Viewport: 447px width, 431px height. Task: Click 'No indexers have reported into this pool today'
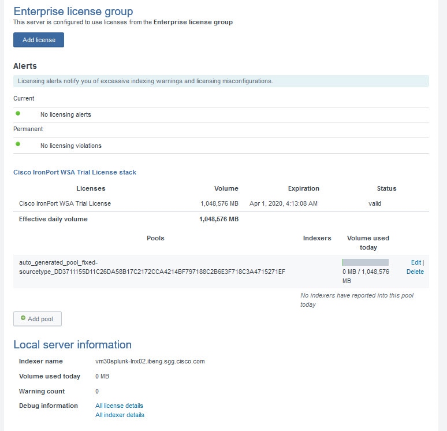pyautogui.click(x=357, y=300)
